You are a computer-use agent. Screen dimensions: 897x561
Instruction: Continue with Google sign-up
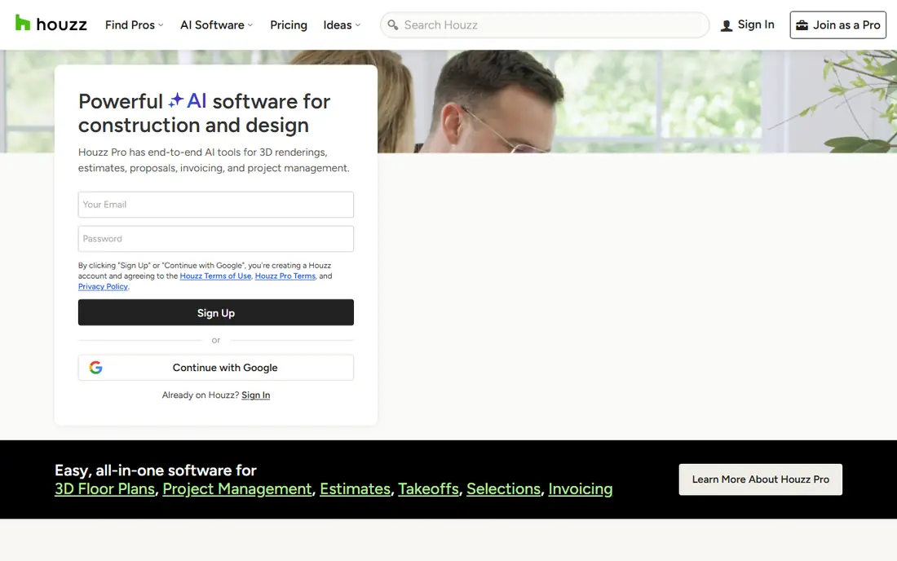215,368
